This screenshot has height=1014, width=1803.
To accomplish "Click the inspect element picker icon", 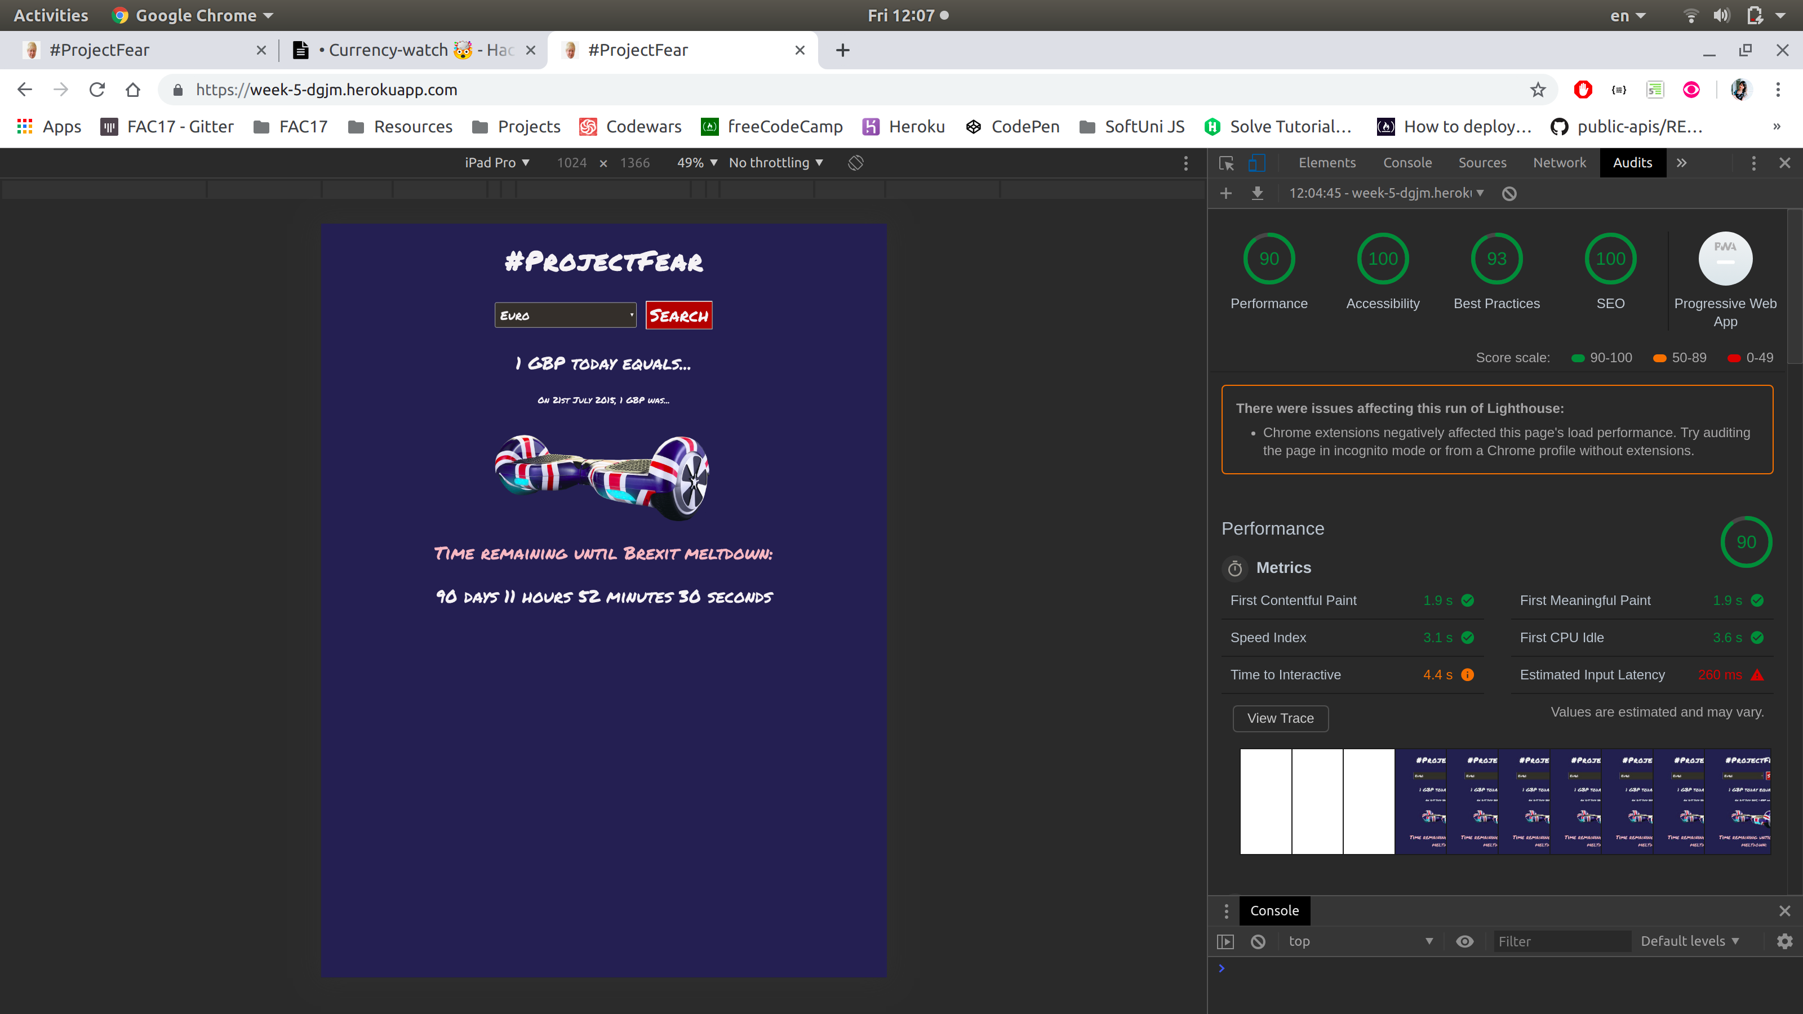I will coord(1226,163).
